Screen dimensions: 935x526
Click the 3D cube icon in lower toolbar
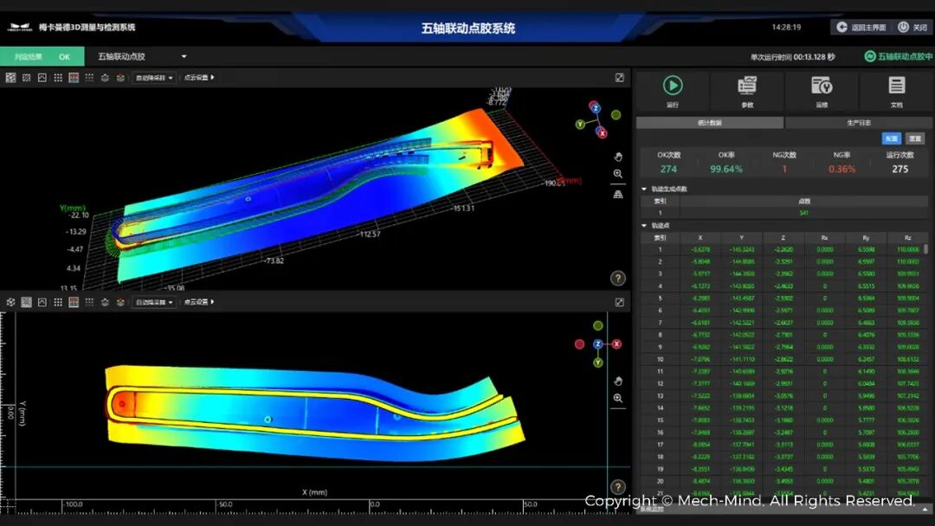[10, 303]
